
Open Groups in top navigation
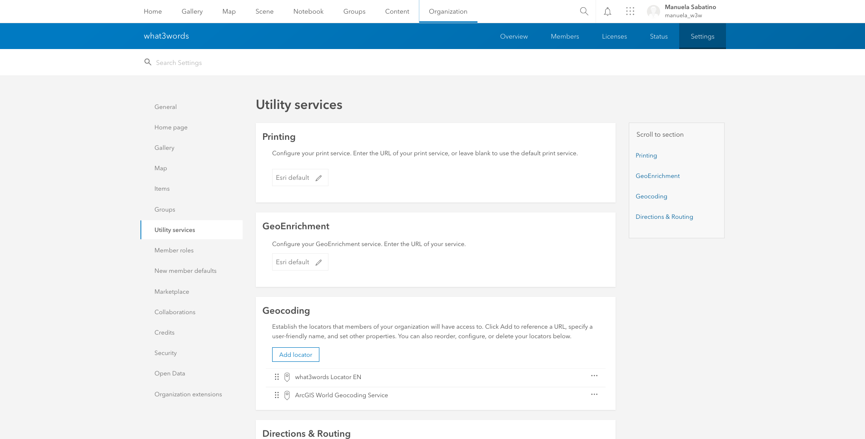[354, 11]
